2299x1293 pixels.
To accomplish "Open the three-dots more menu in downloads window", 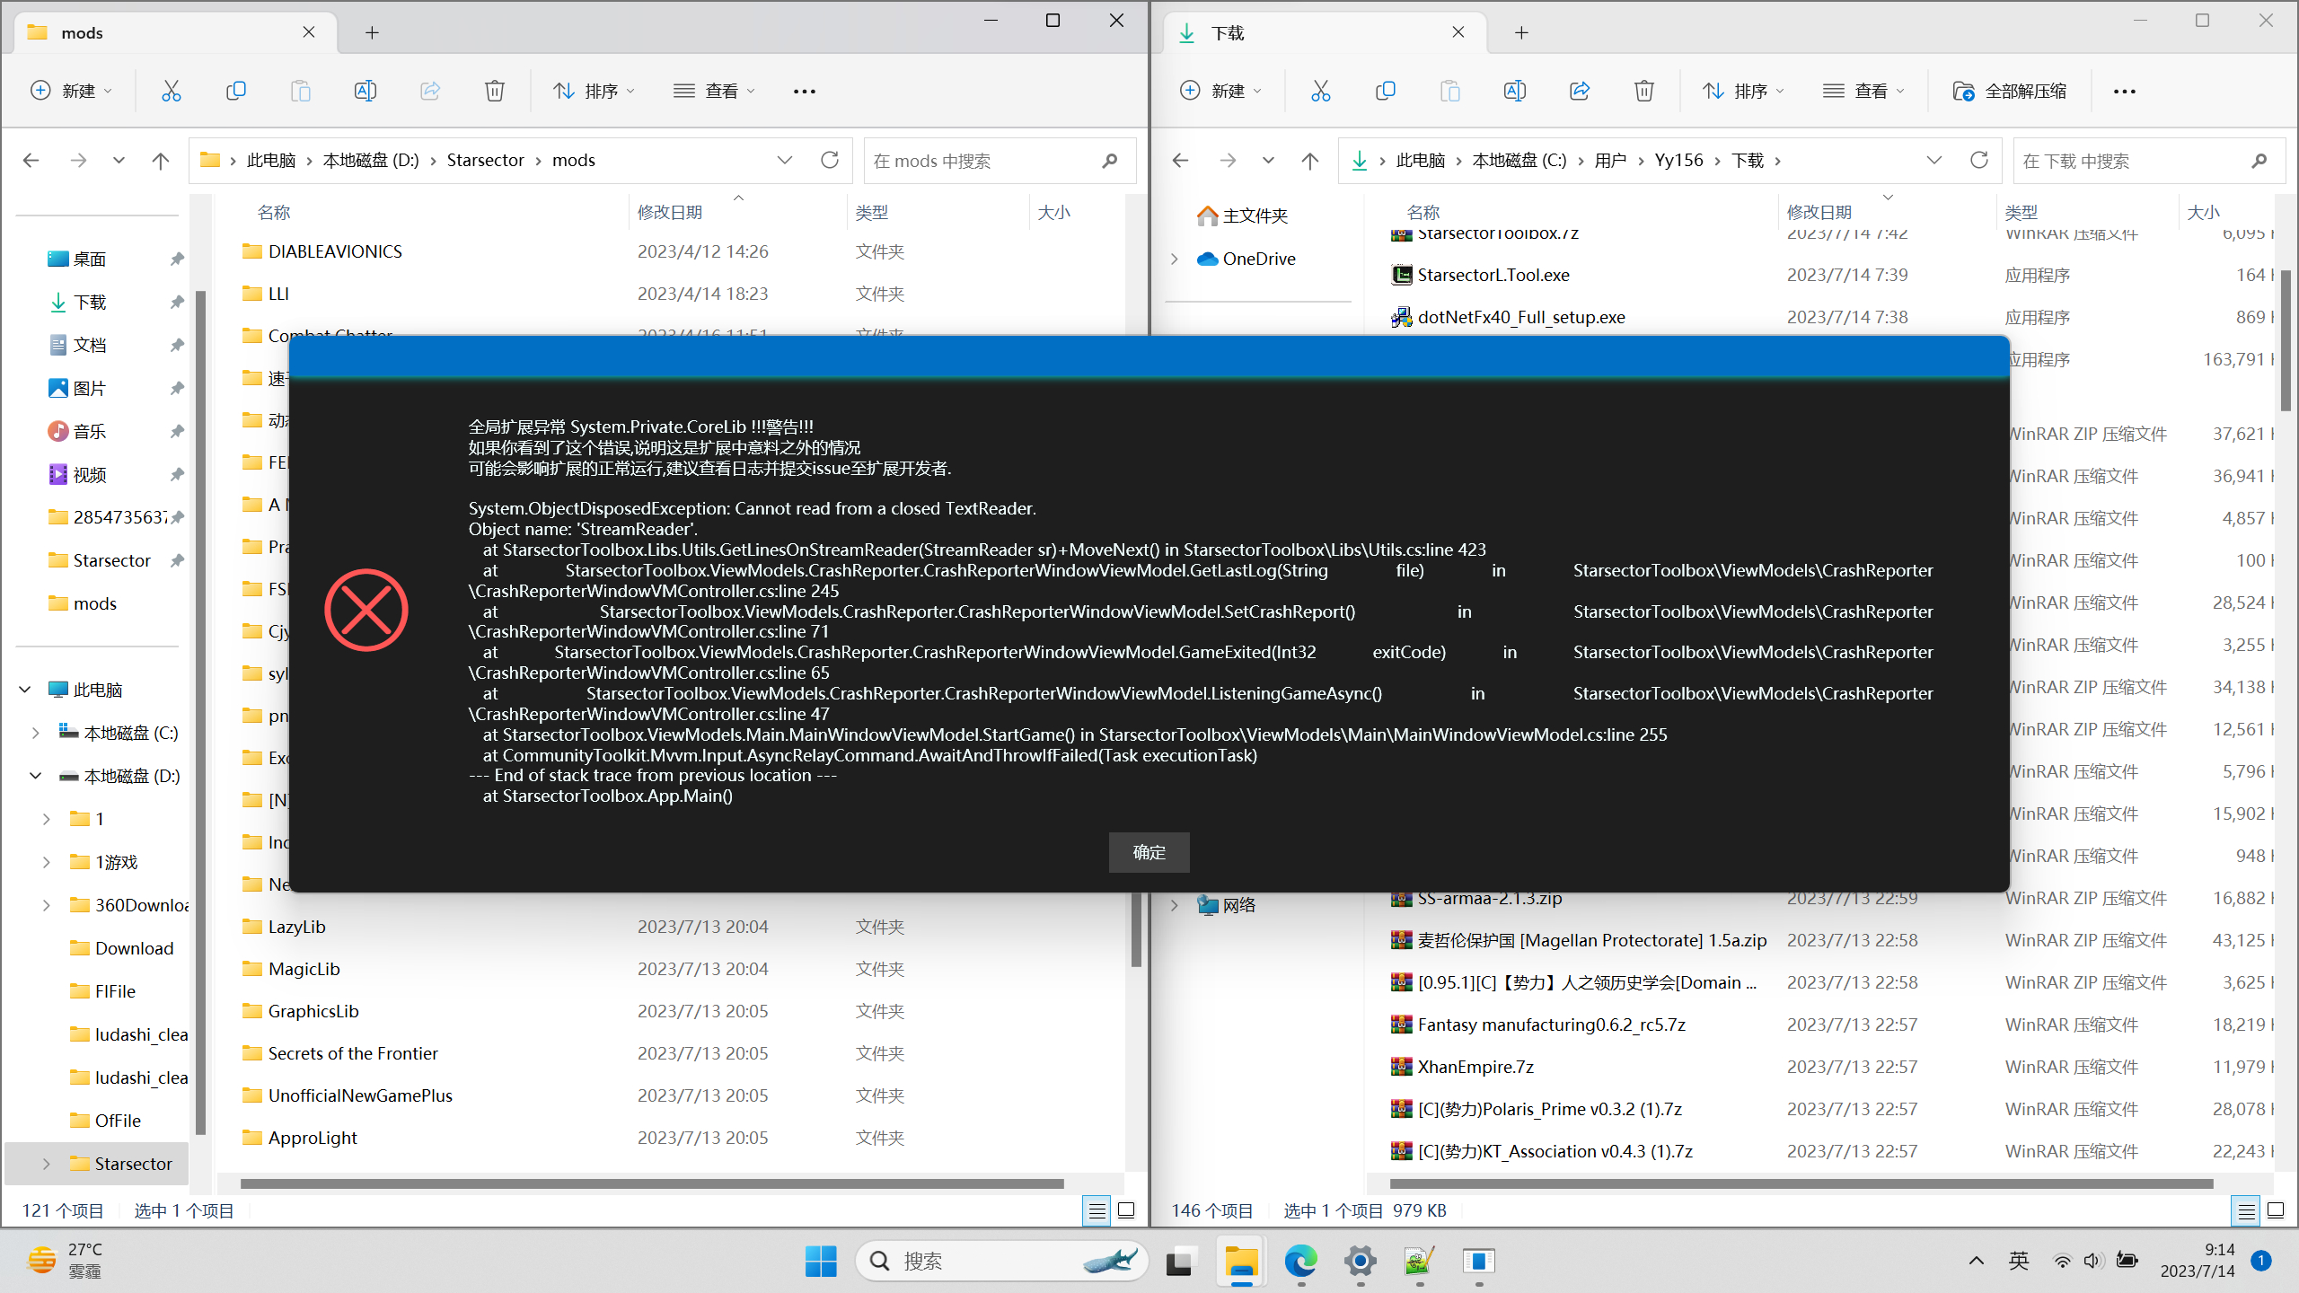I will [x=2124, y=91].
